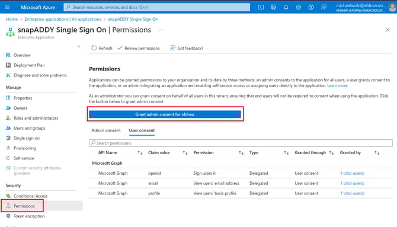The width and height of the screenshot is (397, 227).
Task: Click 'View users' email address' permission cell
Action: coord(216,183)
